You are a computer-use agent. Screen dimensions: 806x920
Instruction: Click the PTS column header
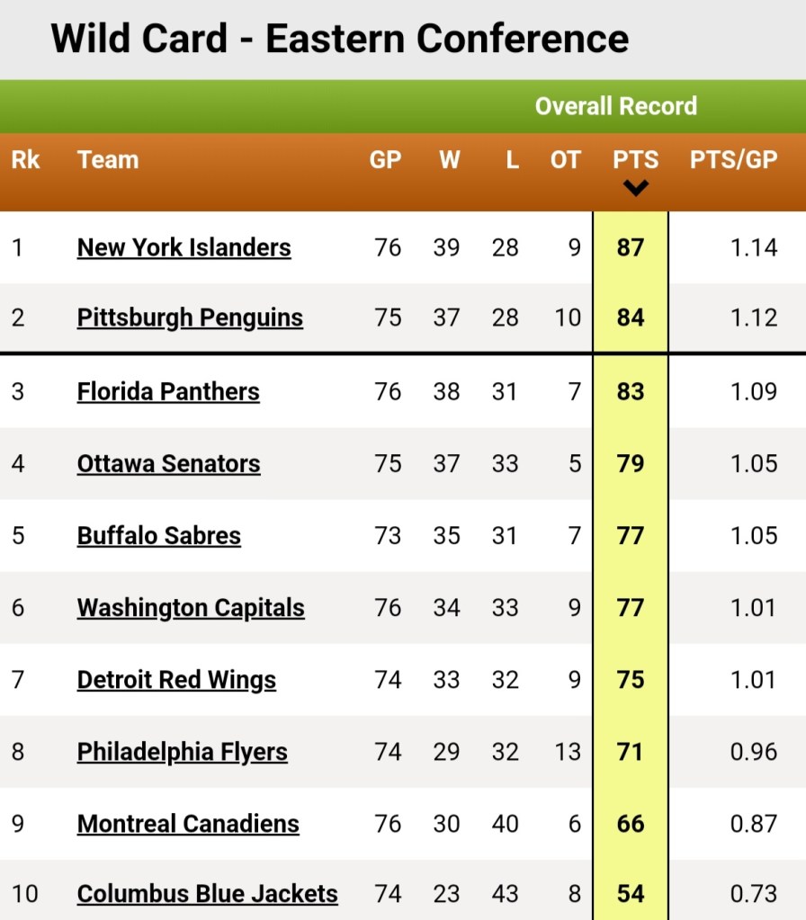point(636,159)
